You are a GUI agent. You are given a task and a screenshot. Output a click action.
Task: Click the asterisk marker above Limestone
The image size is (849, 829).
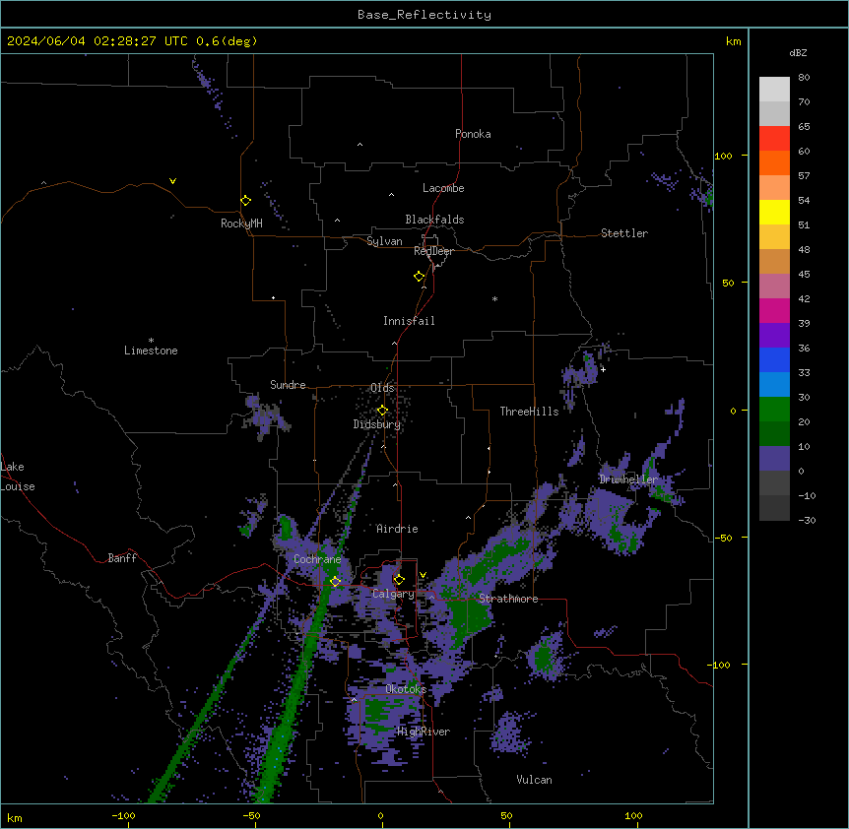click(x=151, y=341)
